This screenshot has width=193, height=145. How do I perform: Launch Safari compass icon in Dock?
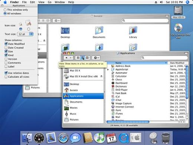(63, 138)
